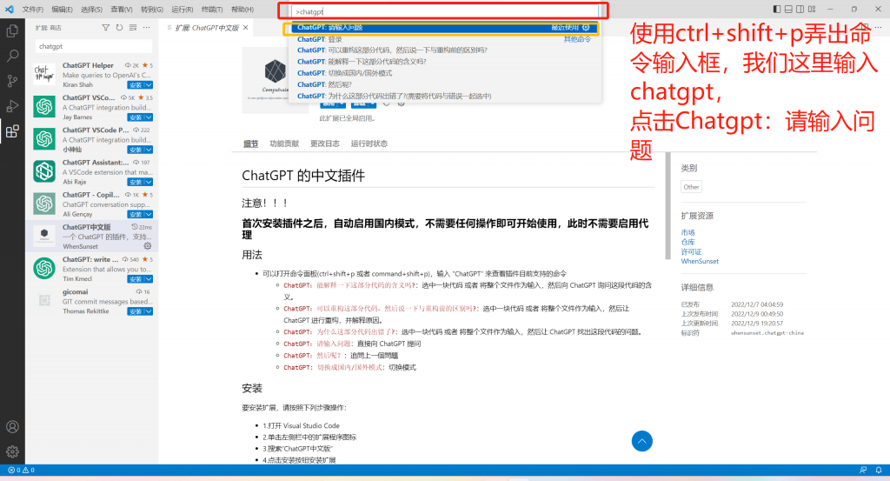Run command ChatGPT: 登录
Screen dimensions: 890x481
[x=446, y=39]
